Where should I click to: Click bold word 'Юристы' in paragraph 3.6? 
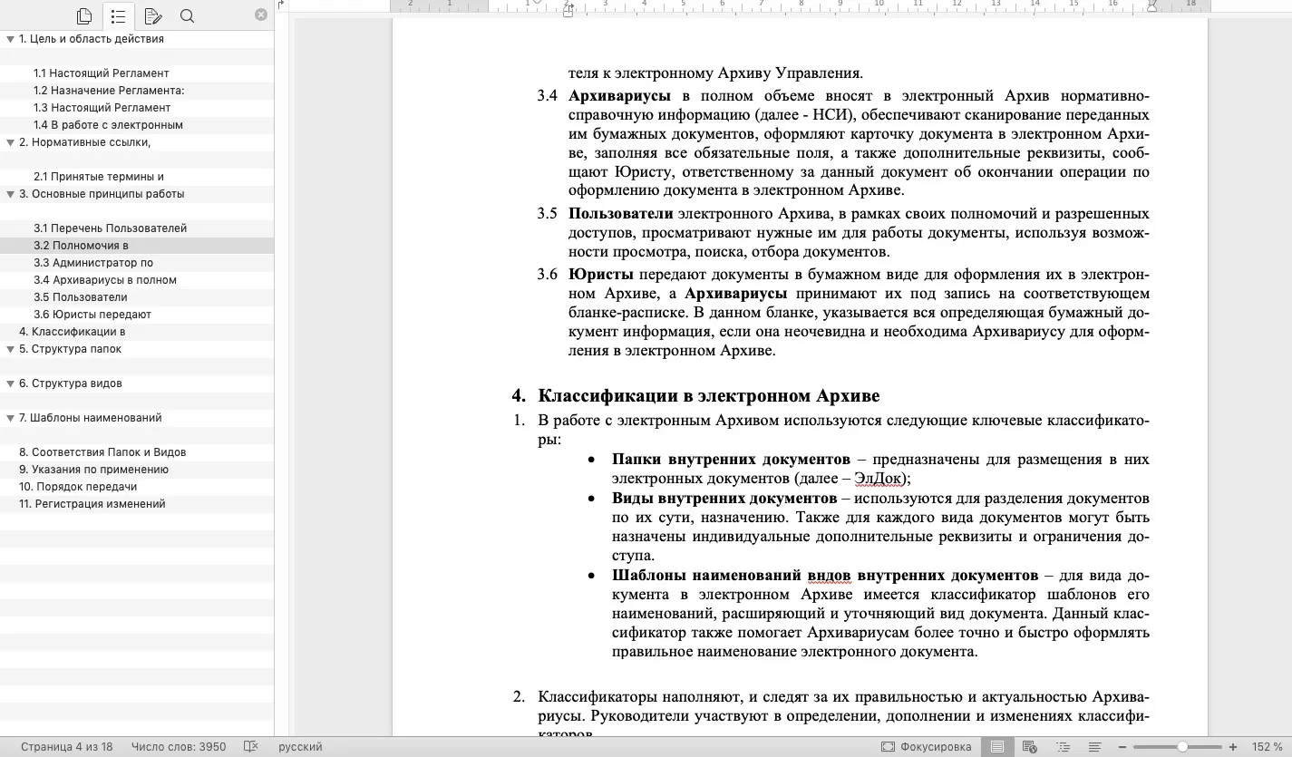[600, 275]
